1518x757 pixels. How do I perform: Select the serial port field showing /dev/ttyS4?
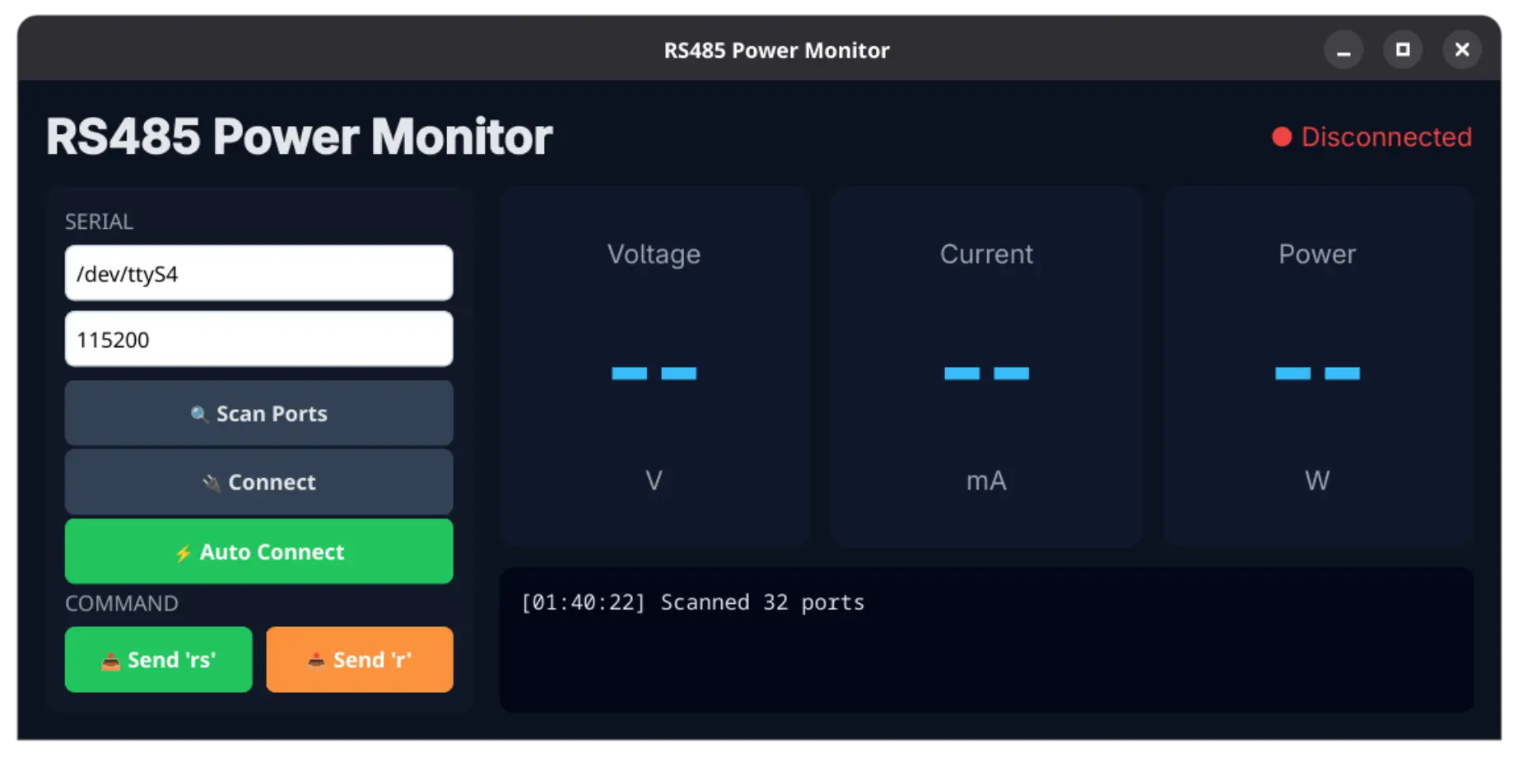click(258, 272)
